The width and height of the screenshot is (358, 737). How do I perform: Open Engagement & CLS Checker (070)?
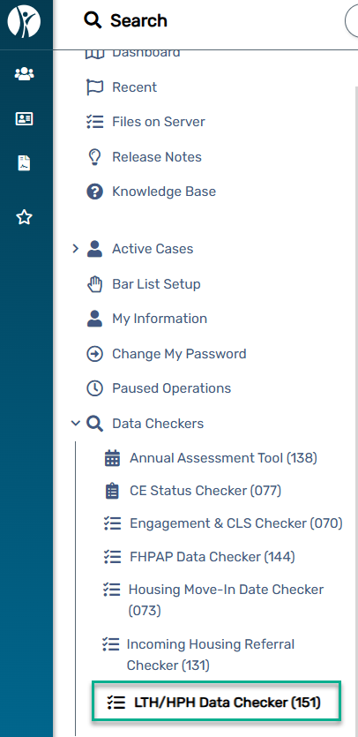pos(235,523)
